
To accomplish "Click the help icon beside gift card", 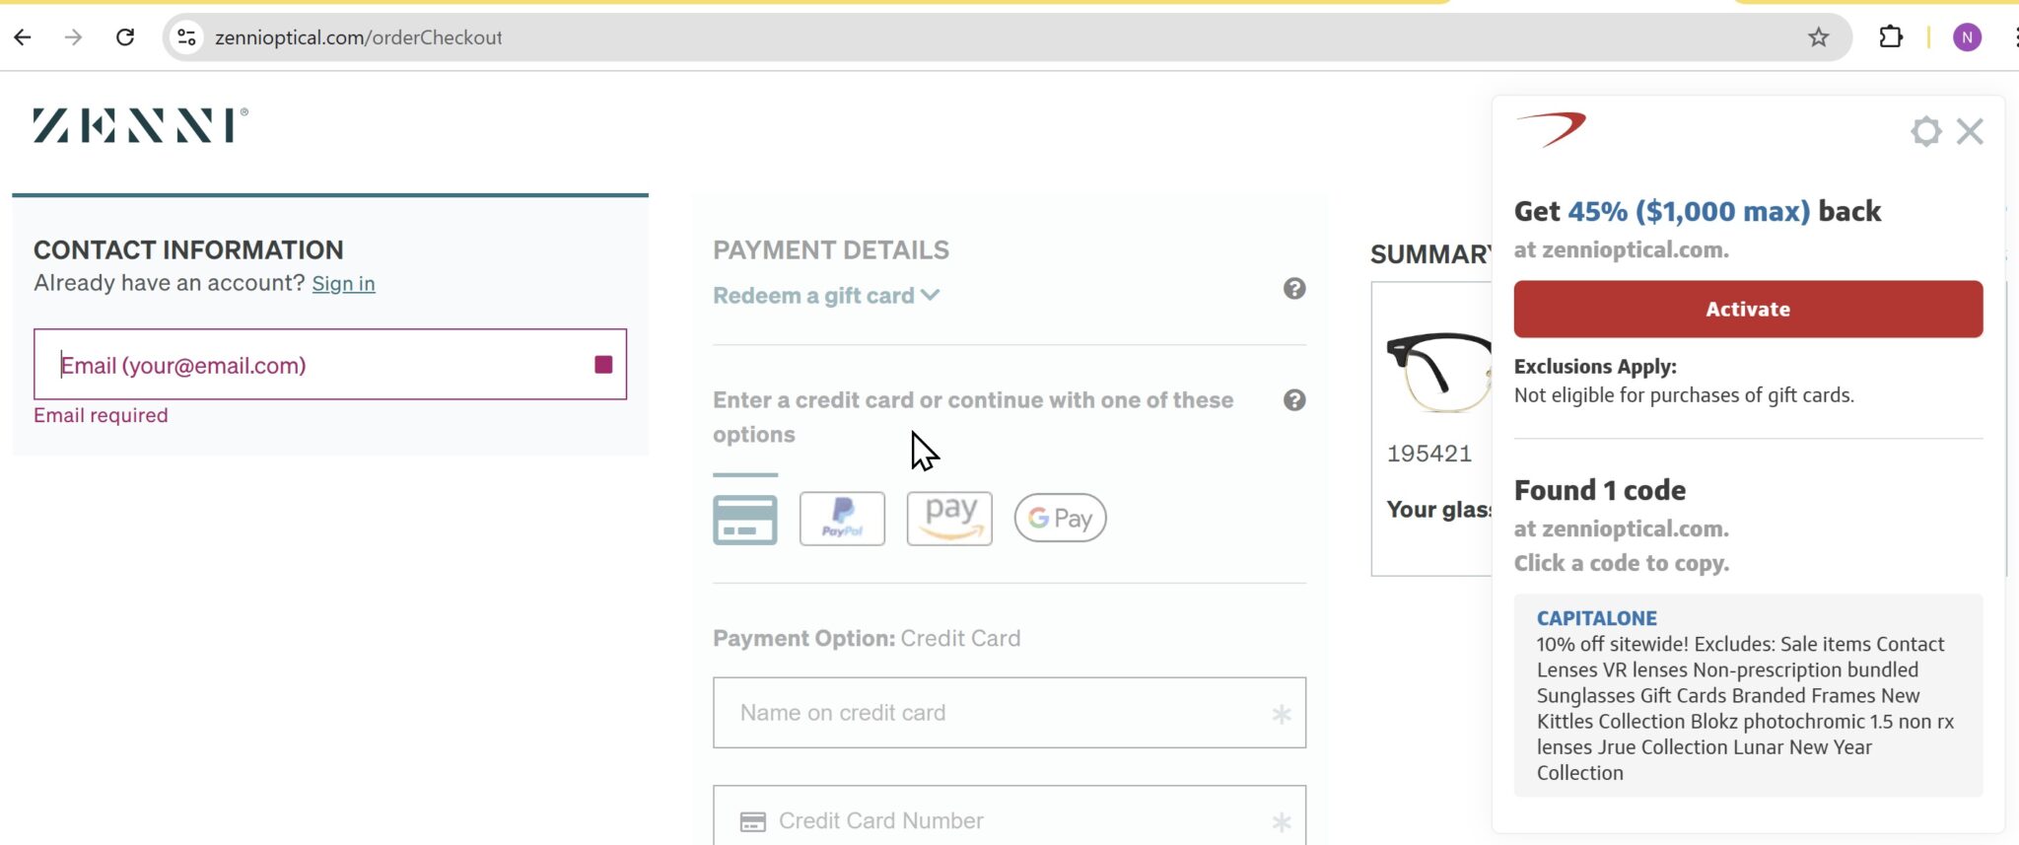I will click(1293, 289).
